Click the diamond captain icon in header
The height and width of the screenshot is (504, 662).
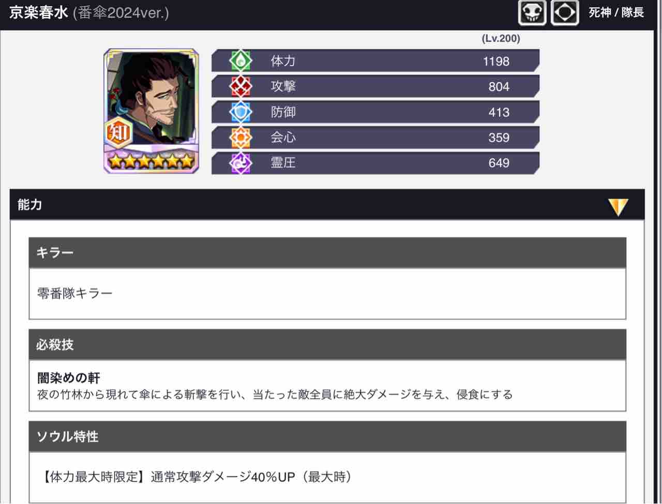point(565,13)
